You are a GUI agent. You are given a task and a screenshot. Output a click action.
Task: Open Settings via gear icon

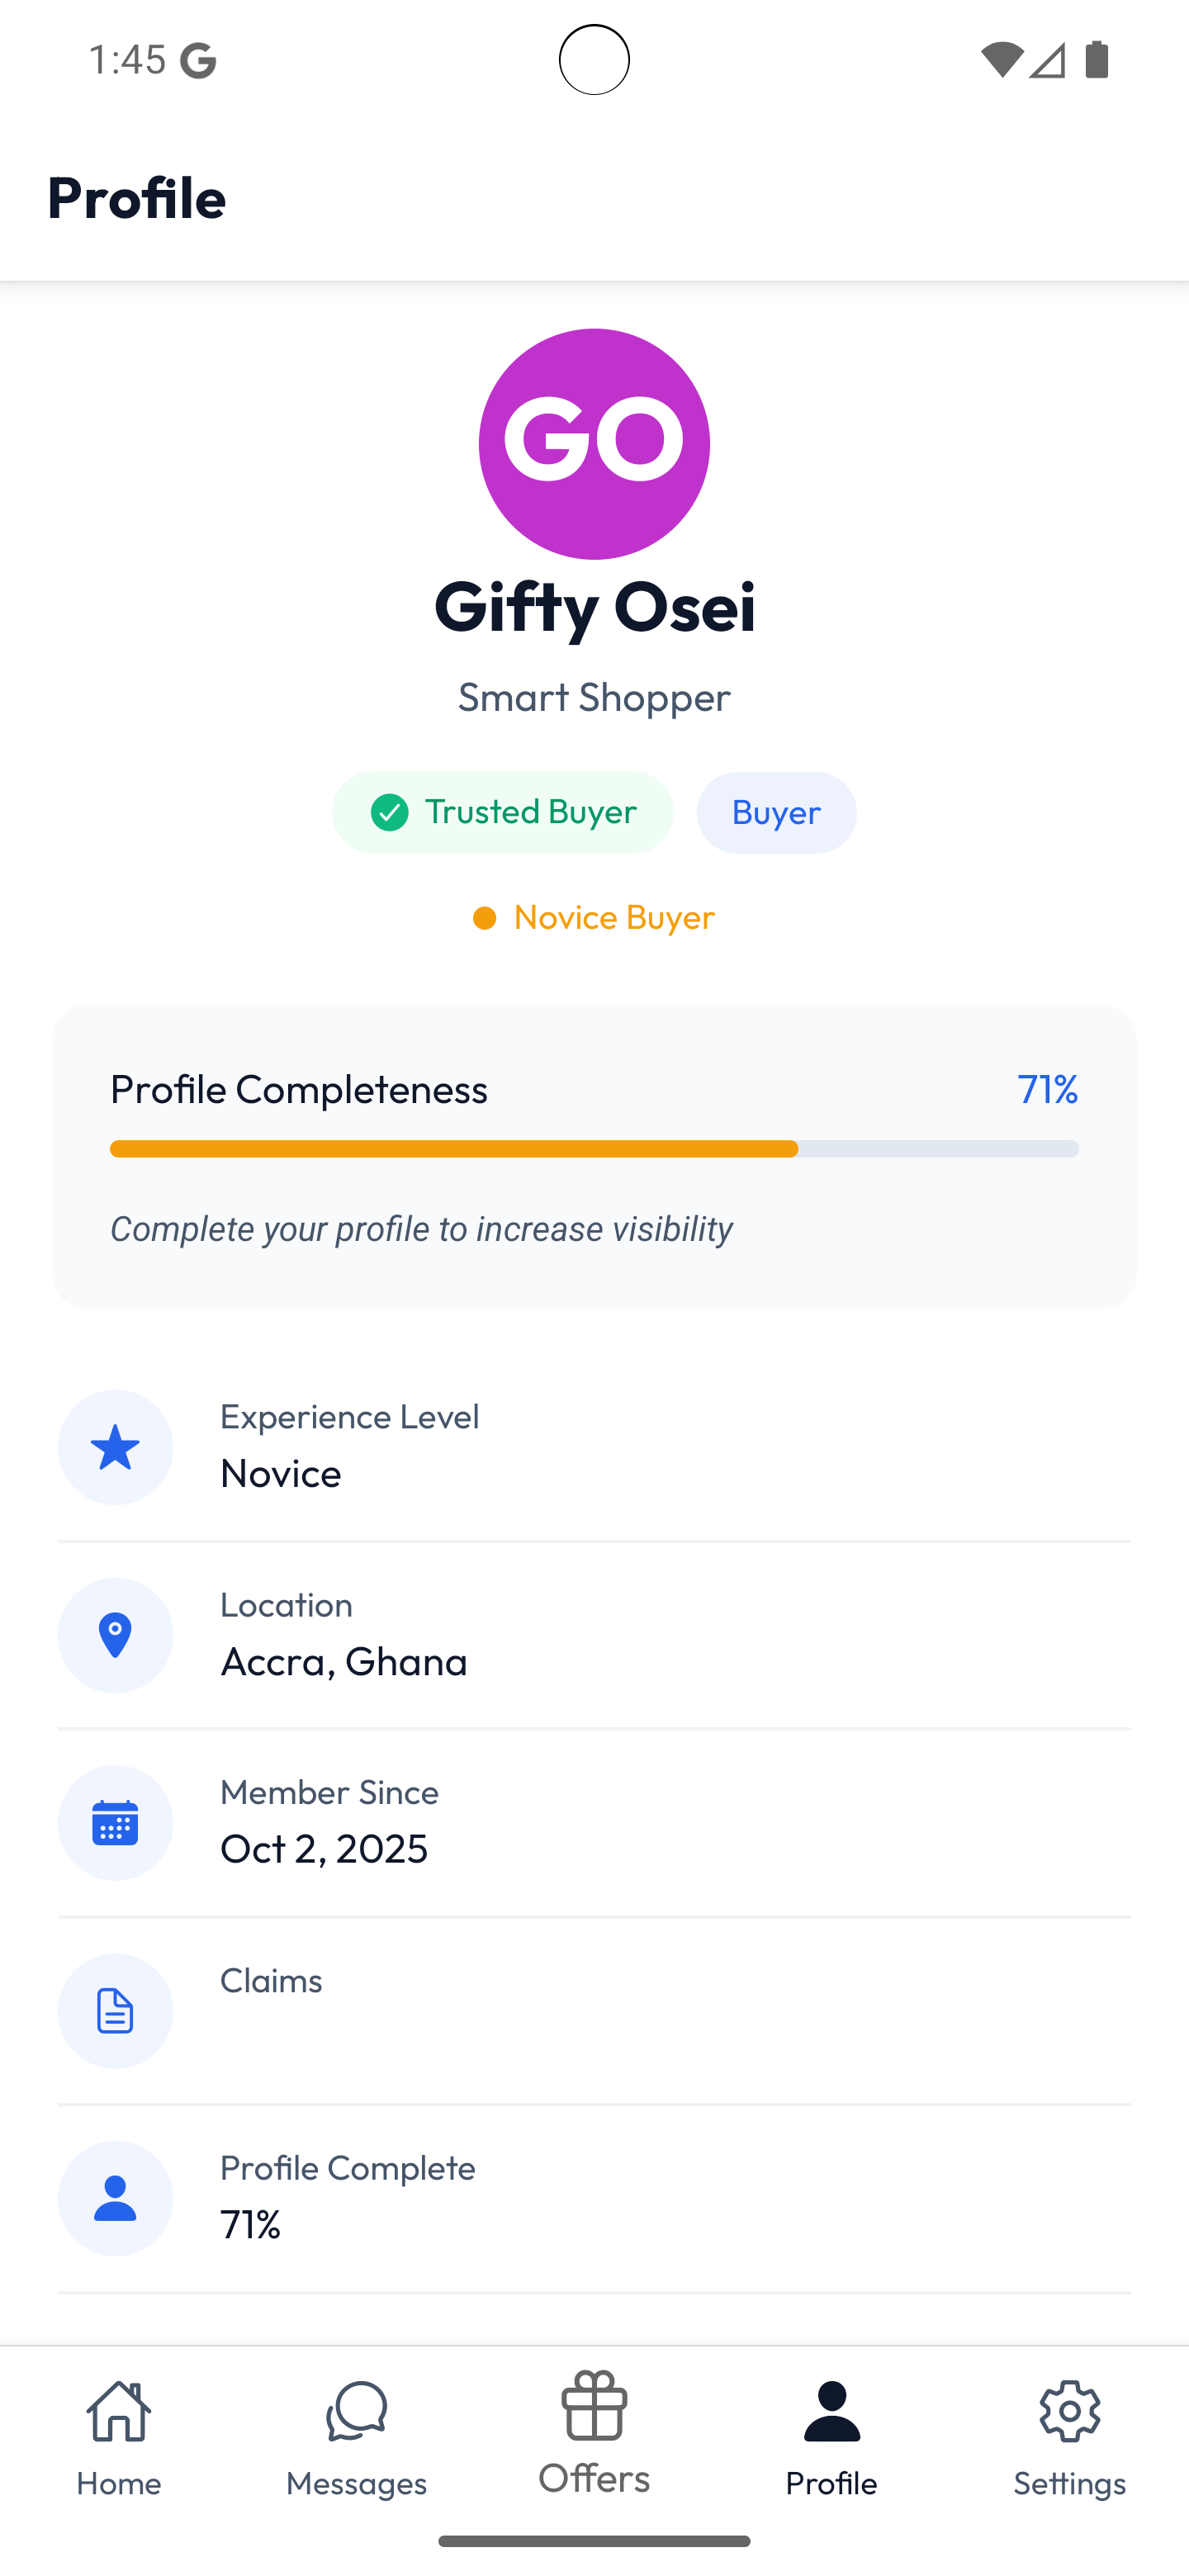(x=1069, y=2437)
